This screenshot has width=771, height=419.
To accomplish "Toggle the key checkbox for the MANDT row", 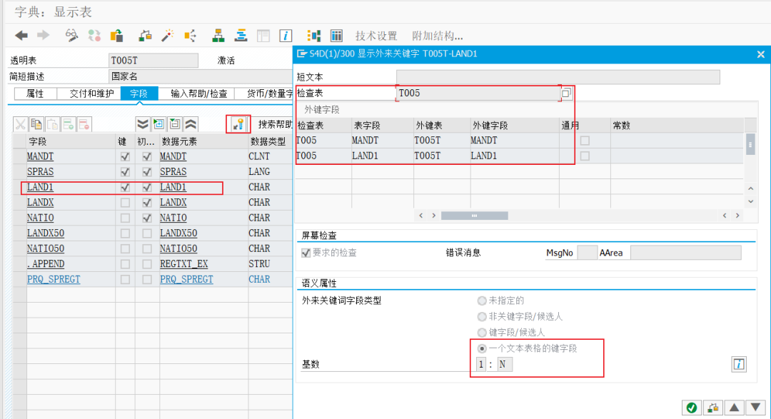I will 125,156.
